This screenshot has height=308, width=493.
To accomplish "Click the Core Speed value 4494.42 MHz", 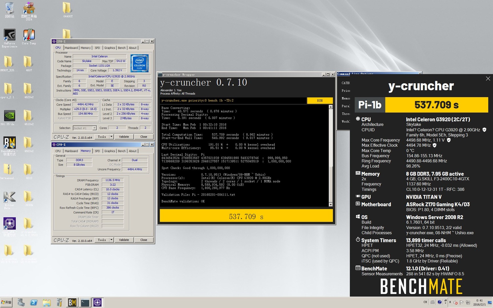I will point(85,104).
